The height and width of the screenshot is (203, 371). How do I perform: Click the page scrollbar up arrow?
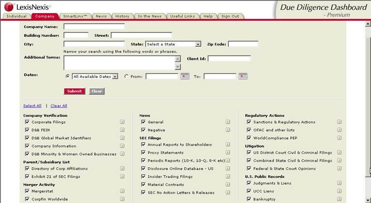pos(368,24)
